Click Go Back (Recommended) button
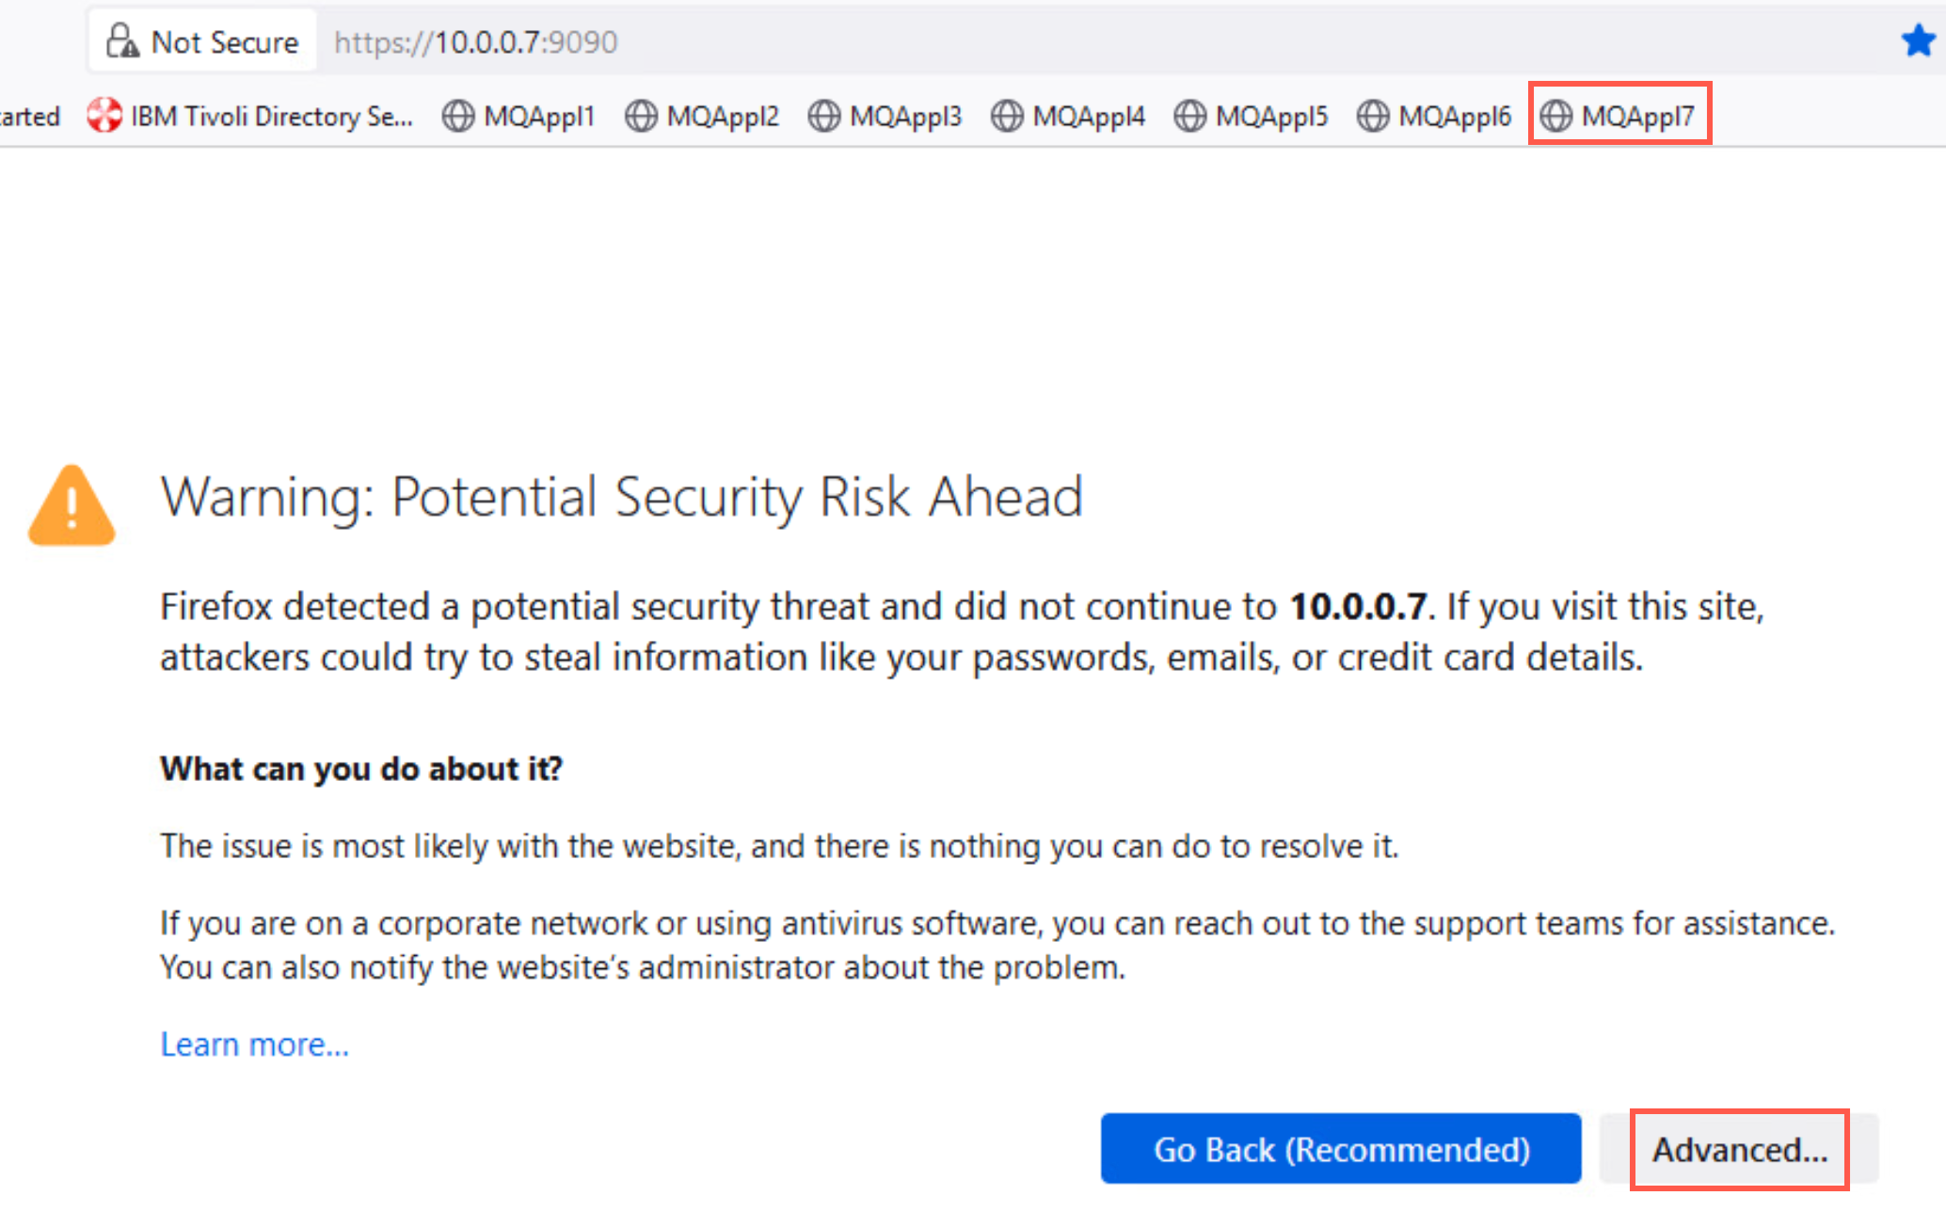 tap(1341, 1149)
